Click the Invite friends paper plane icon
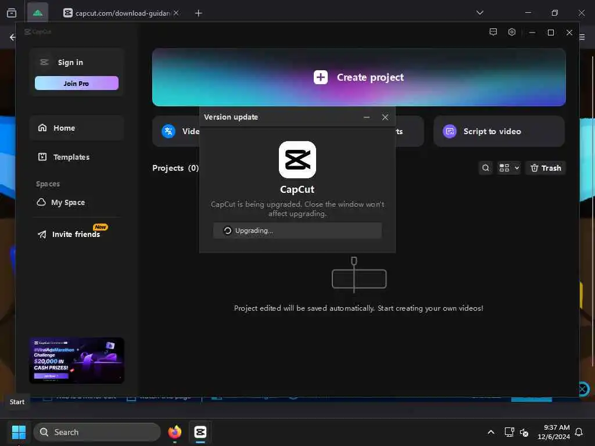Viewport: 595px width, 446px height. tap(42, 235)
